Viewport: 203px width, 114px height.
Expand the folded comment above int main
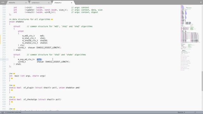pyautogui.click(x=14, y=74)
